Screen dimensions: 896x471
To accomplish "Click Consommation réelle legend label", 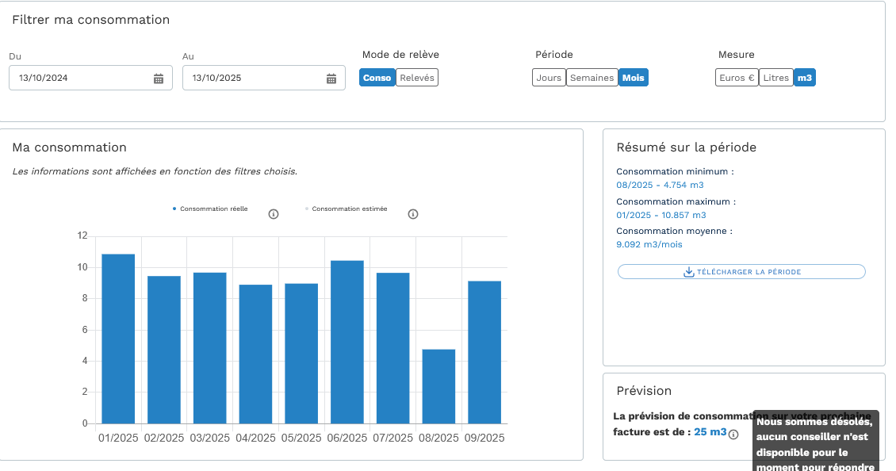I will tap(214, 209).
